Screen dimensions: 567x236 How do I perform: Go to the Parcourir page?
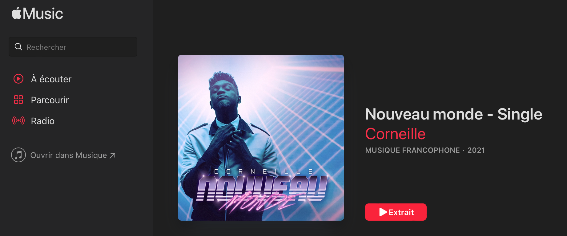50,100
